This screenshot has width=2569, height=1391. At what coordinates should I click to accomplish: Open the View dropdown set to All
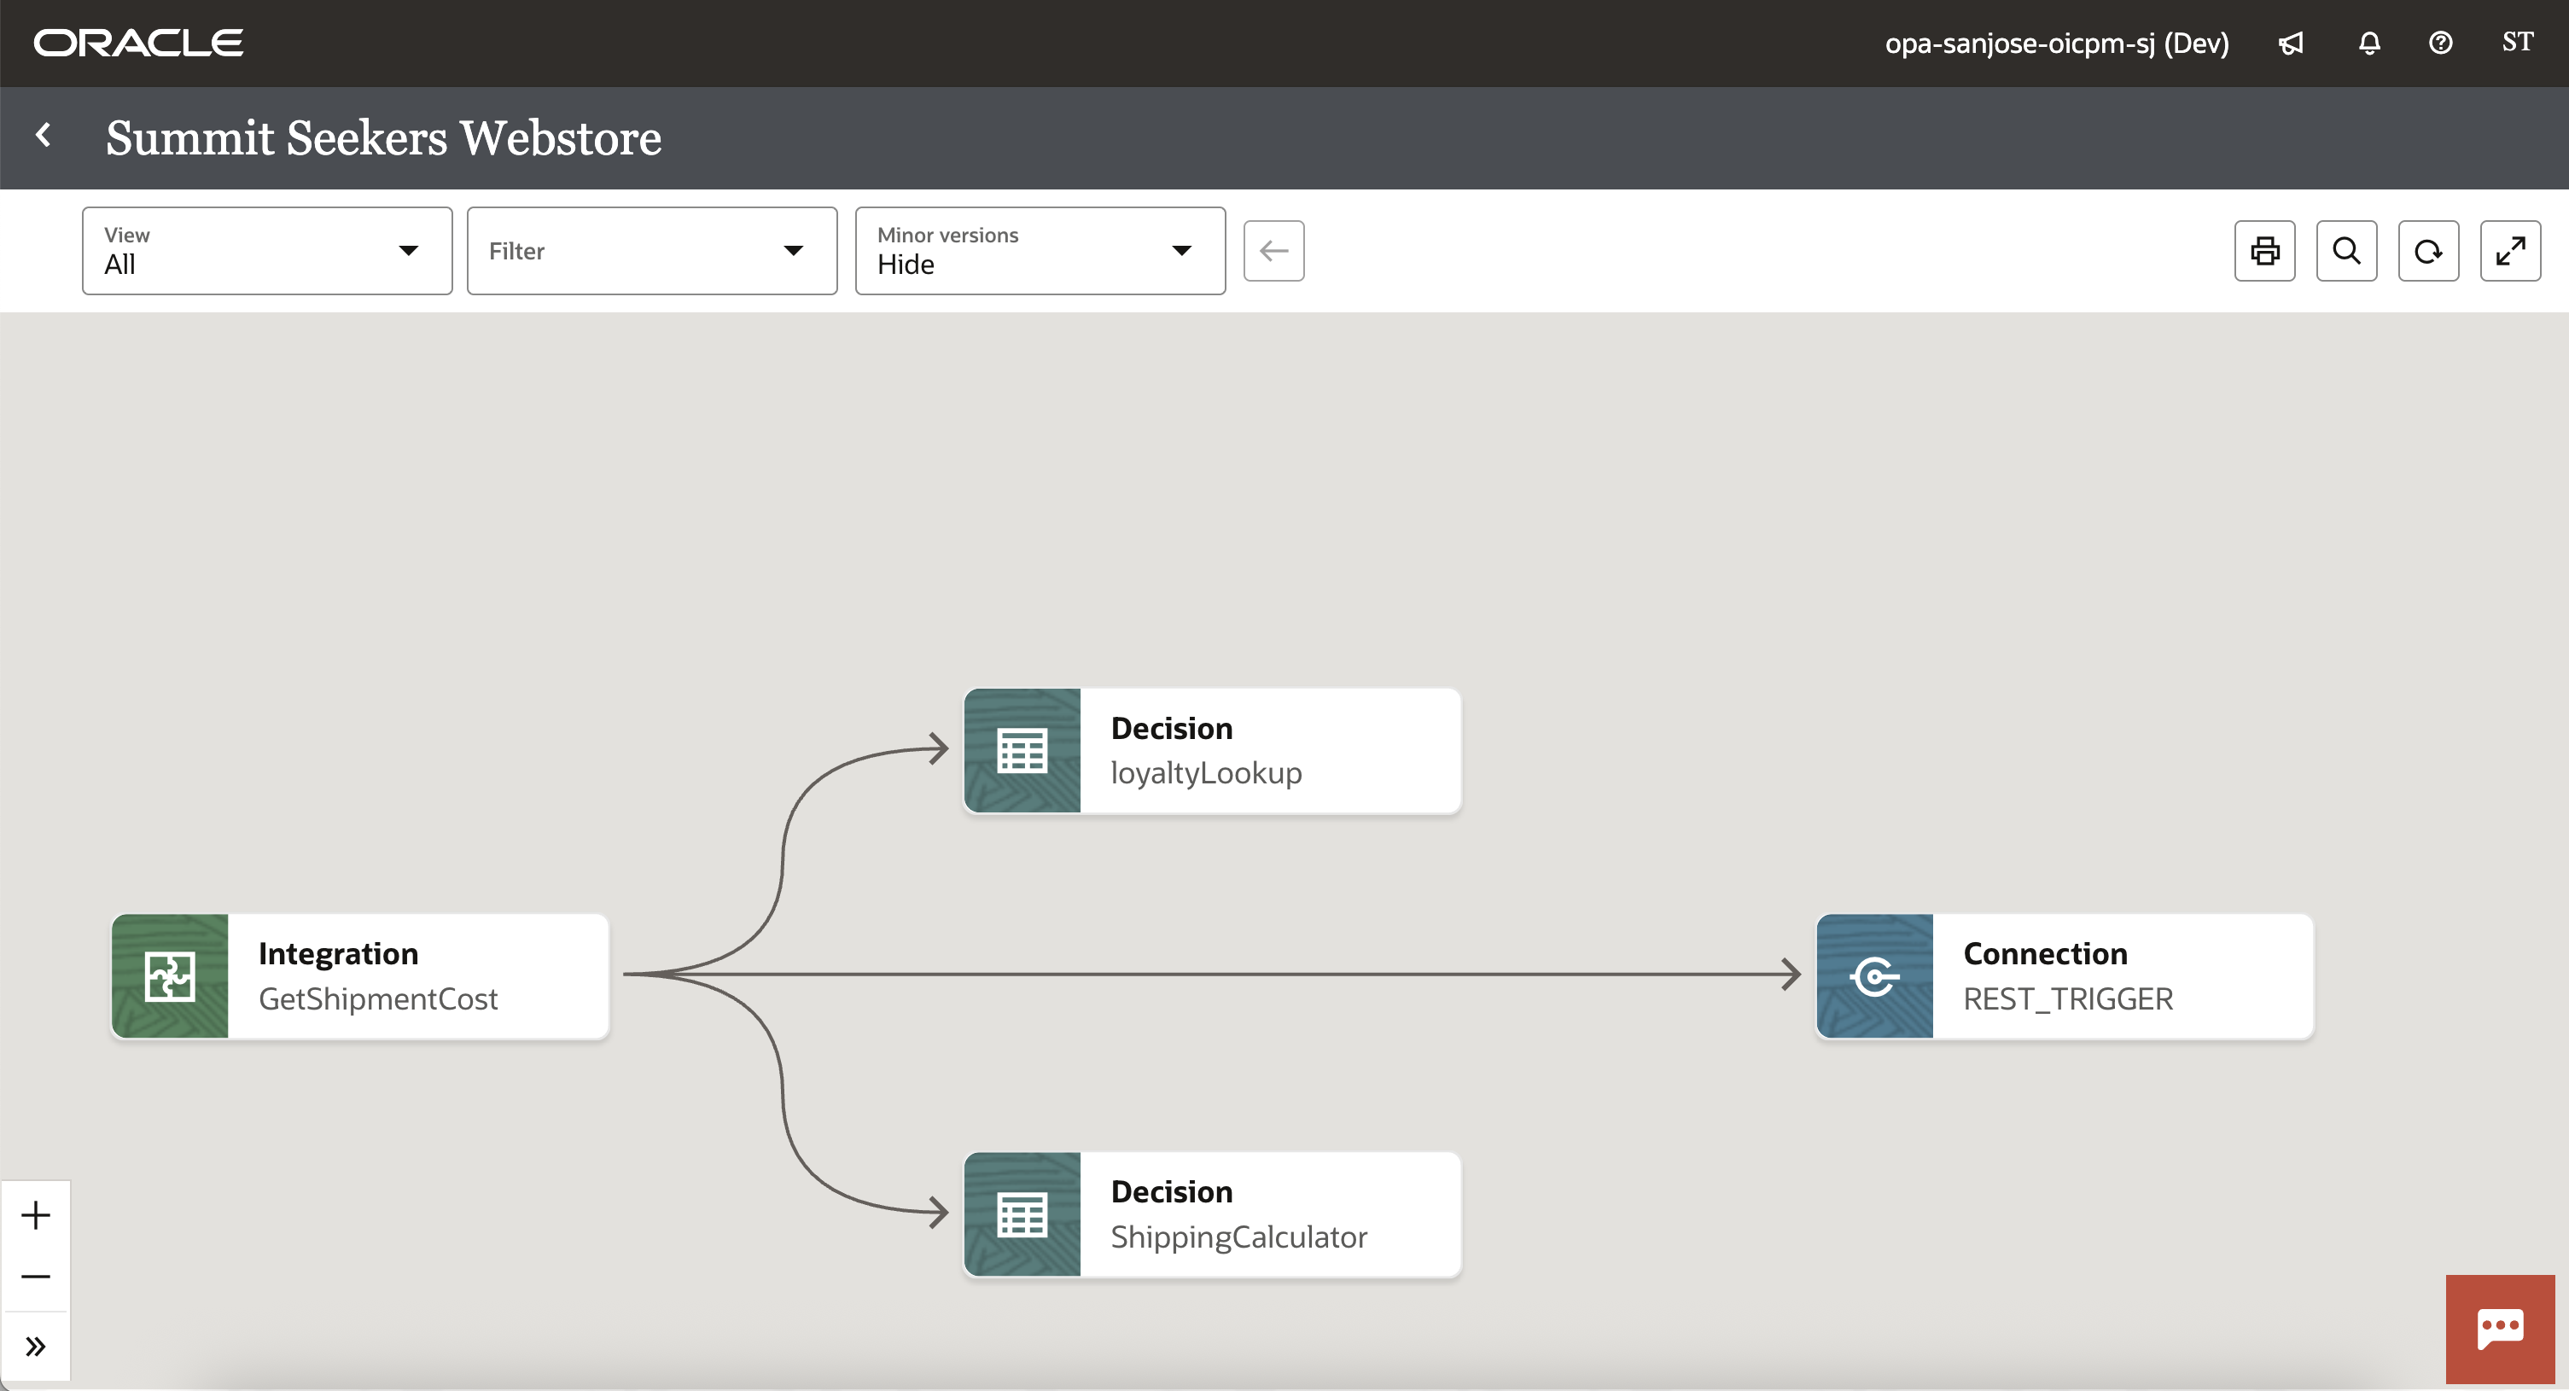coord(267,251)
